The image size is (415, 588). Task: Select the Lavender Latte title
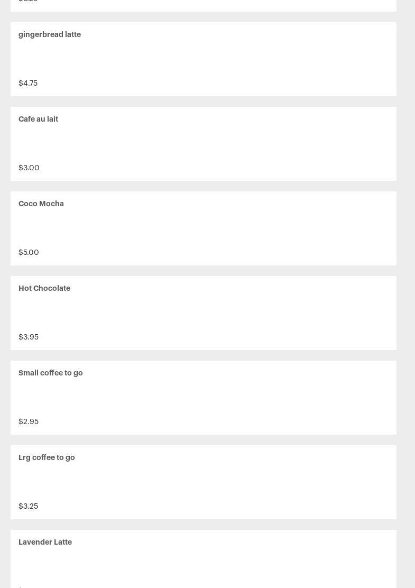tap(45, 542)
